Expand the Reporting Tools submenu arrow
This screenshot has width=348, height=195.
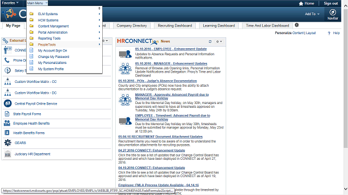pyautogui.click(x=100, y=38)
